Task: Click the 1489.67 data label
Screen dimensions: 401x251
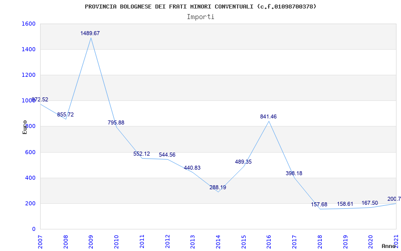Action: click(x=90, y=33)
